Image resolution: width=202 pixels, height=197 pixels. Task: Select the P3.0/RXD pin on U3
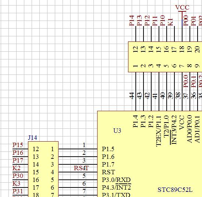pos(116,180)
